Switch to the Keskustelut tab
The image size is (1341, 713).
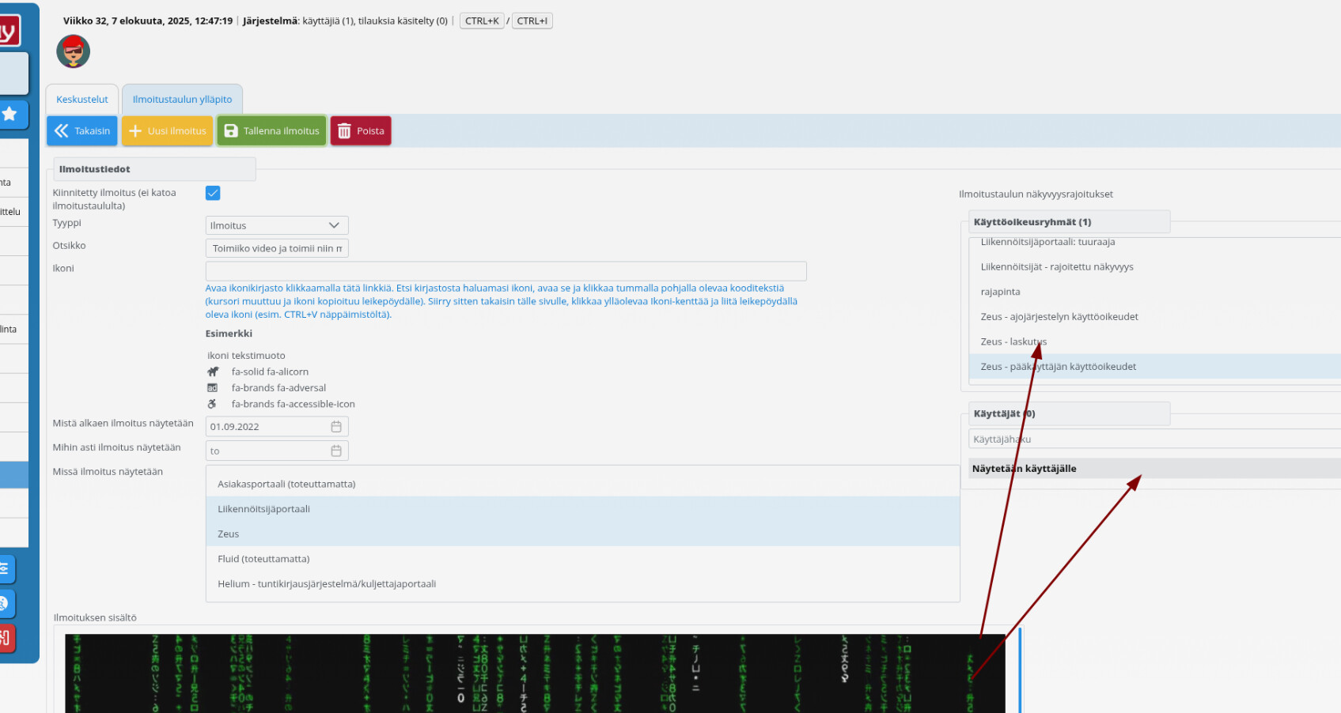pos(82,100)
